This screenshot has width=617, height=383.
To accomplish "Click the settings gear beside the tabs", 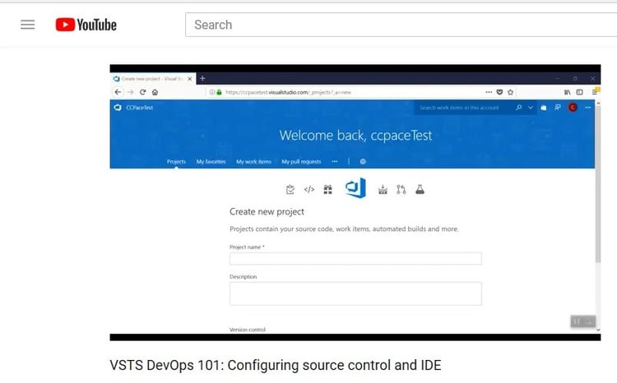I will pos(363,162).
